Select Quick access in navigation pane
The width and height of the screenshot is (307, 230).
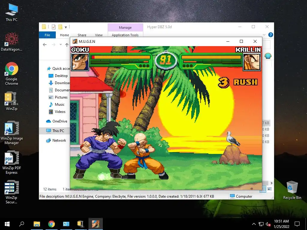click(58, 69)
